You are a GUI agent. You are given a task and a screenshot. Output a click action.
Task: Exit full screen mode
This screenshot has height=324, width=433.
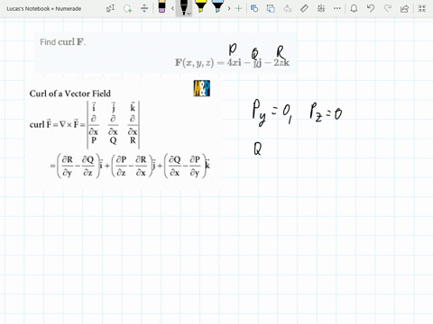click(422, 8)
